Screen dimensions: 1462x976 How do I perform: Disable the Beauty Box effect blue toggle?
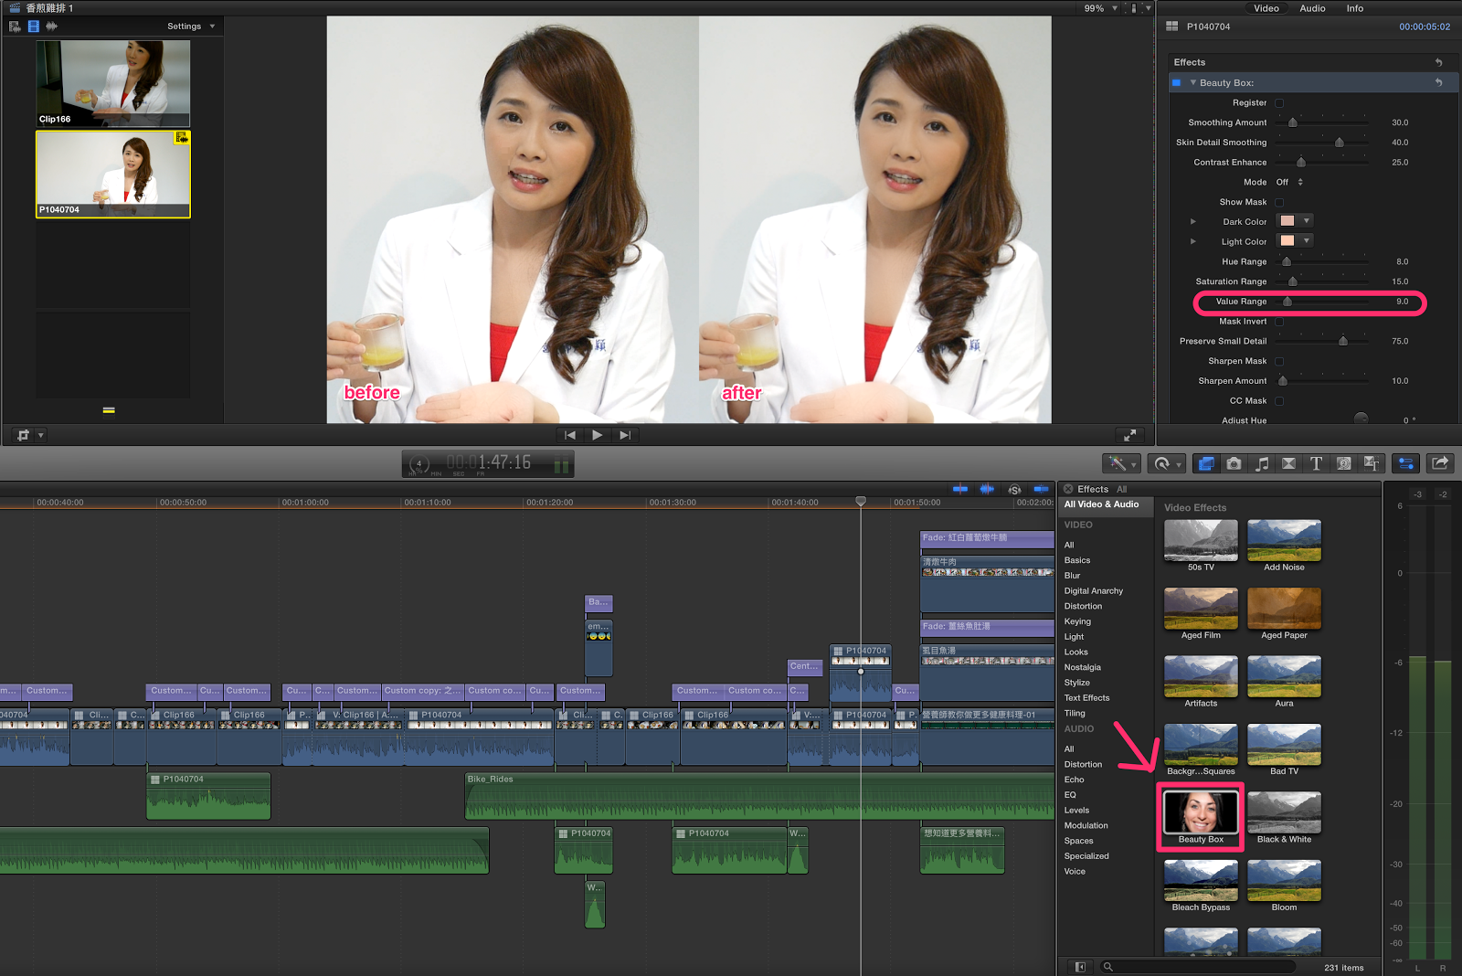[x=1176, y=82]
